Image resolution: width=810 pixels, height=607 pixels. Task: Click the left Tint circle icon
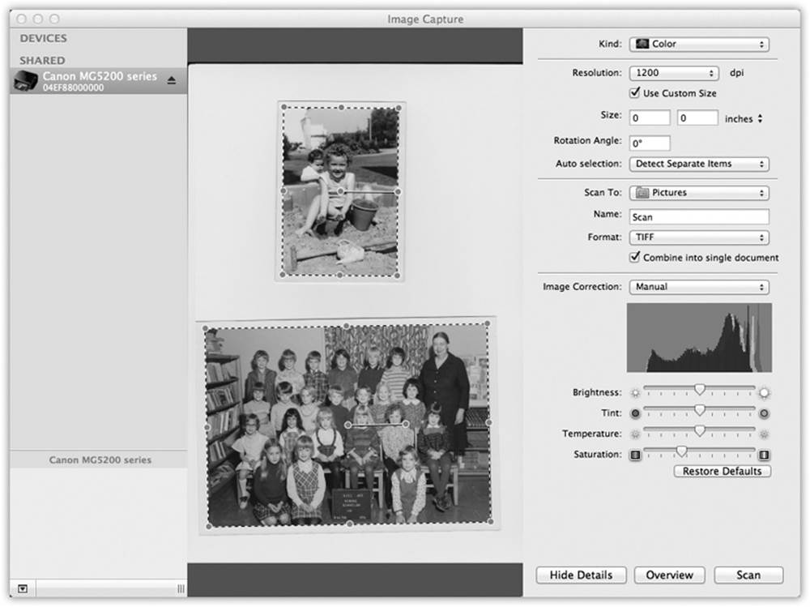(x=635, y=413)
